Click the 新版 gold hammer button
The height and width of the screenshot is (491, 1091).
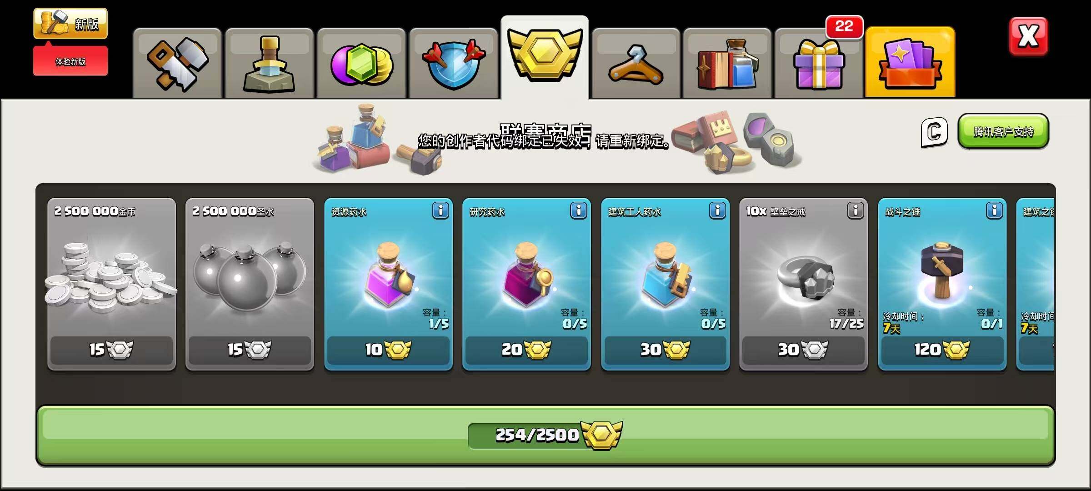[x=70, y=23]
